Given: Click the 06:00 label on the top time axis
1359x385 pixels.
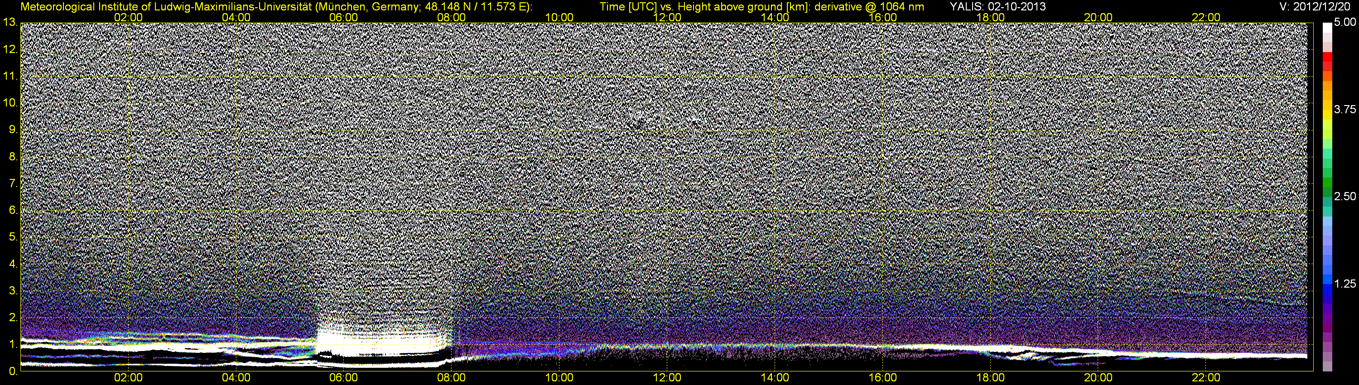Looking at the screenshot, I should click(343, 17).
